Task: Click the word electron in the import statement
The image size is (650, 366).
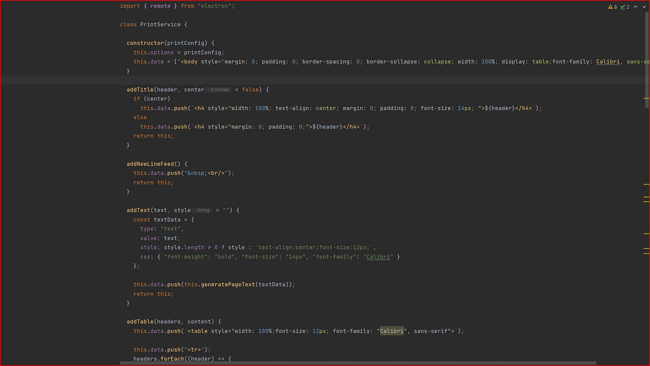Action: pyautogui.click(x=214, y=6)
